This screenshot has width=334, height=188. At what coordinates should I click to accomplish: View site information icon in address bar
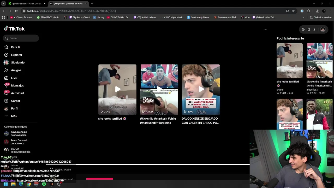click(x=24, y=11)
